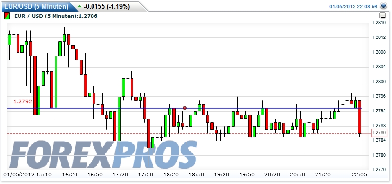Click the last large red candle at 22:05
The image size is (392, 184).
point(359,117)
